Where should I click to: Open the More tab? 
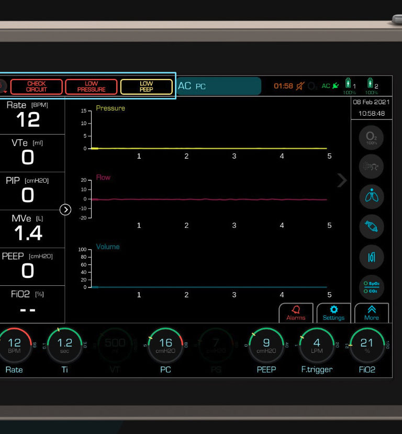(x=372, y=313)
